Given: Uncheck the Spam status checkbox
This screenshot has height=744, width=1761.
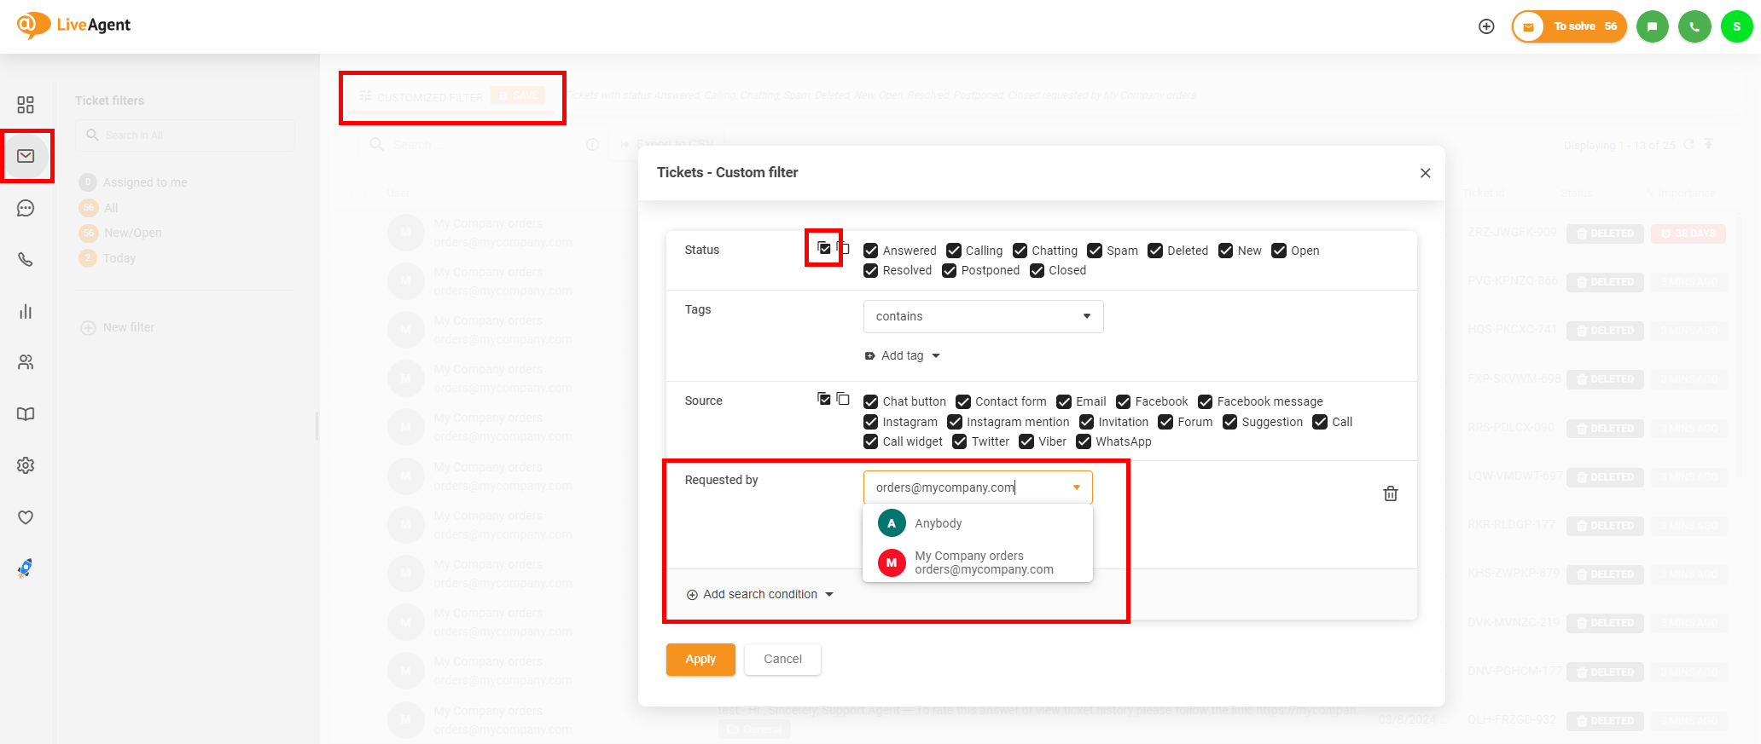Looking at the screenshot, I should [x=1095, y=251].
